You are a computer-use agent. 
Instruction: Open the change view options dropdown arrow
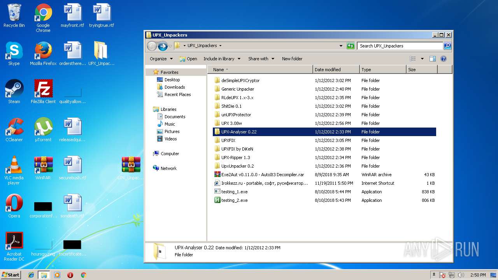(x=422, y=59)
